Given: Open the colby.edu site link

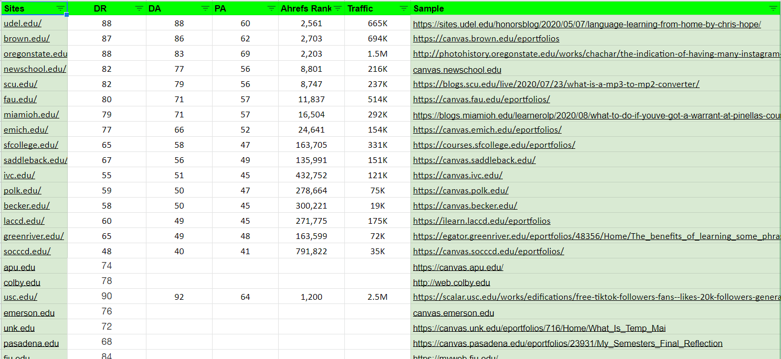Looking at the screenshot, I should click(x=22, y=282).
